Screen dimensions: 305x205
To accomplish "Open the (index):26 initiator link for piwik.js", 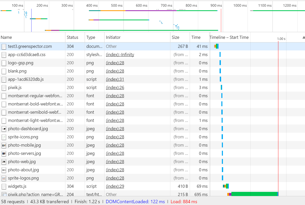I will [x=115, y=88].
